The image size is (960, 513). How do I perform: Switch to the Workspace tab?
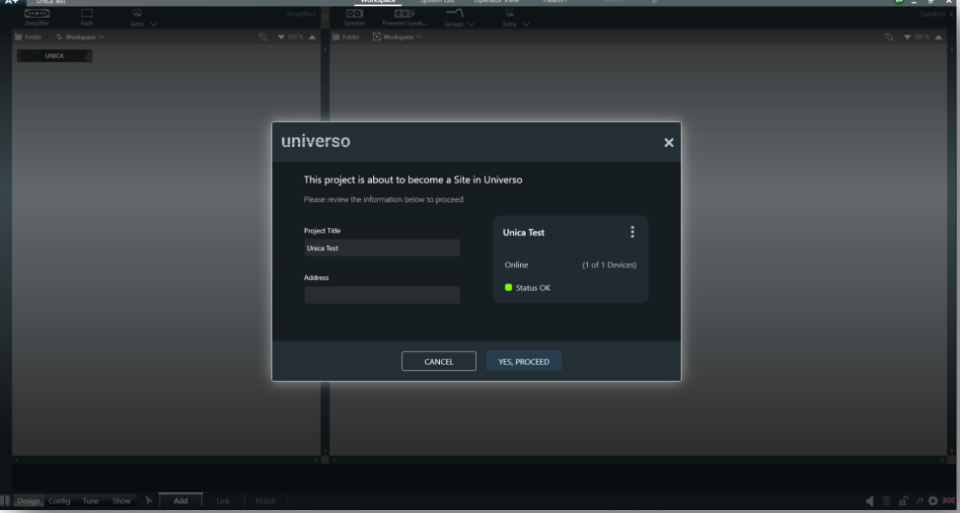[378, 2]
